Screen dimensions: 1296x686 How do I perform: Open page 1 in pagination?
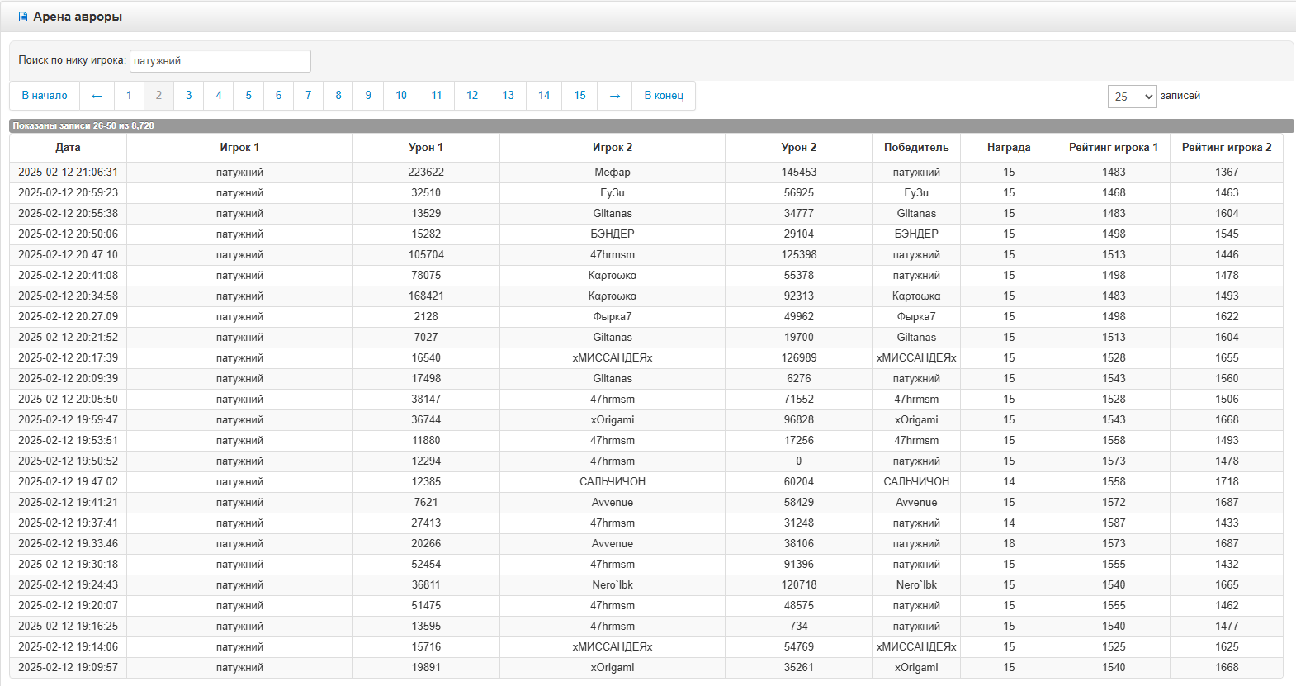[x=129, y=96]
